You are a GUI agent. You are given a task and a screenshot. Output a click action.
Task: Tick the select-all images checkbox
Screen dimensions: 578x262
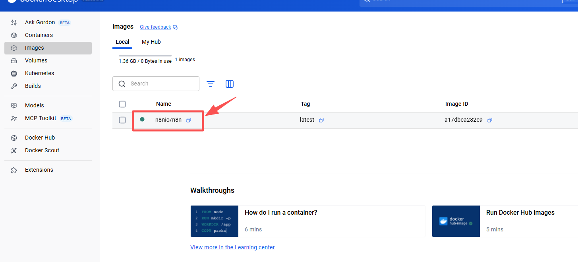click(x=122, y=104)
